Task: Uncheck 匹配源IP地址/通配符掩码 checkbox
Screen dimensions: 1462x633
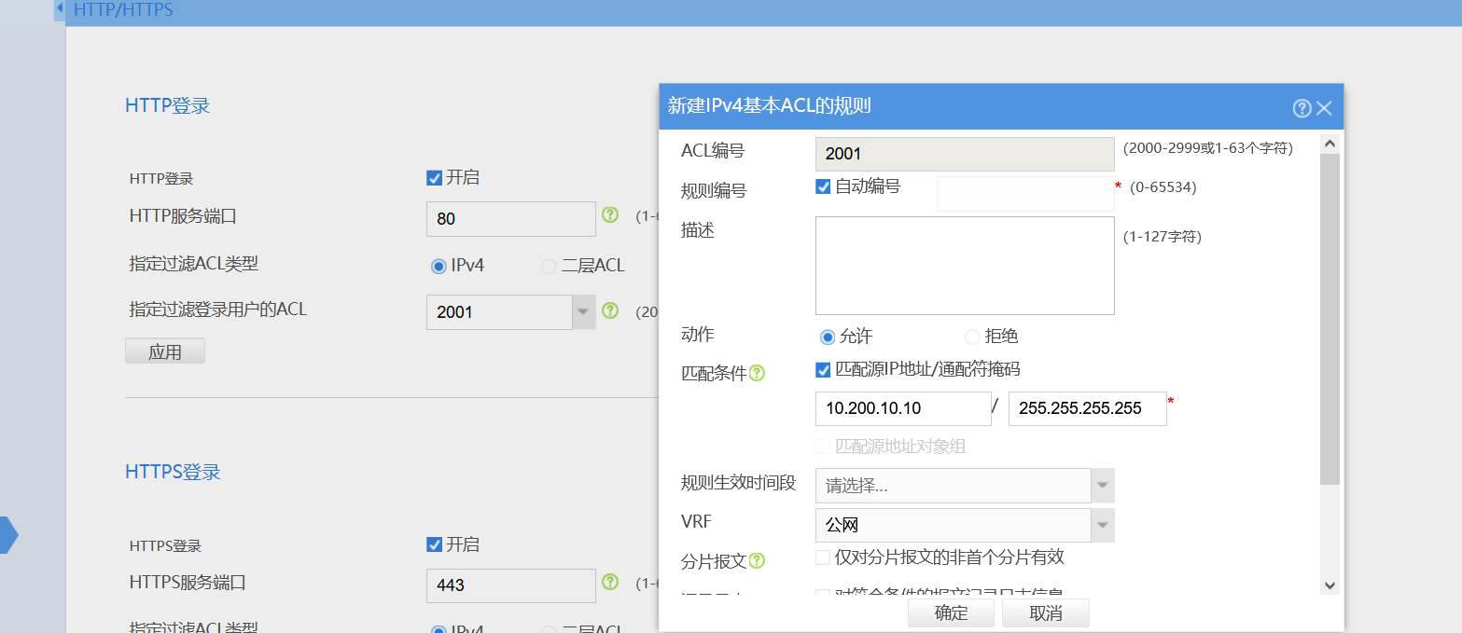Action: [x=823, y=370]
